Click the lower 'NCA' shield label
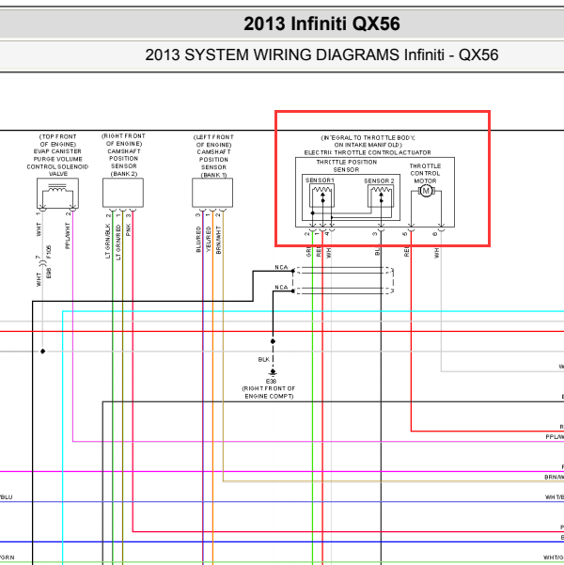 point(281,287)
